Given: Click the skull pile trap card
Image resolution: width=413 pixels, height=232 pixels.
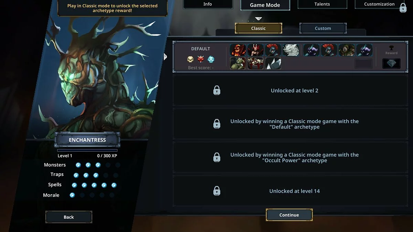Looking at the screenshot, I should click(255, 64).
